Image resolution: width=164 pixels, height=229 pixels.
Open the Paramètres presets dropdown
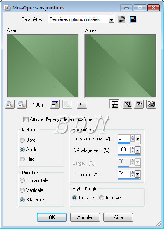[x=111, y=20]
